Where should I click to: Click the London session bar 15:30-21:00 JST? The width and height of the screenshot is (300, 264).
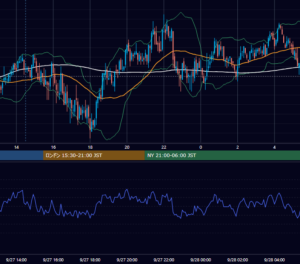pyautogui.click(x=94, y=155)
